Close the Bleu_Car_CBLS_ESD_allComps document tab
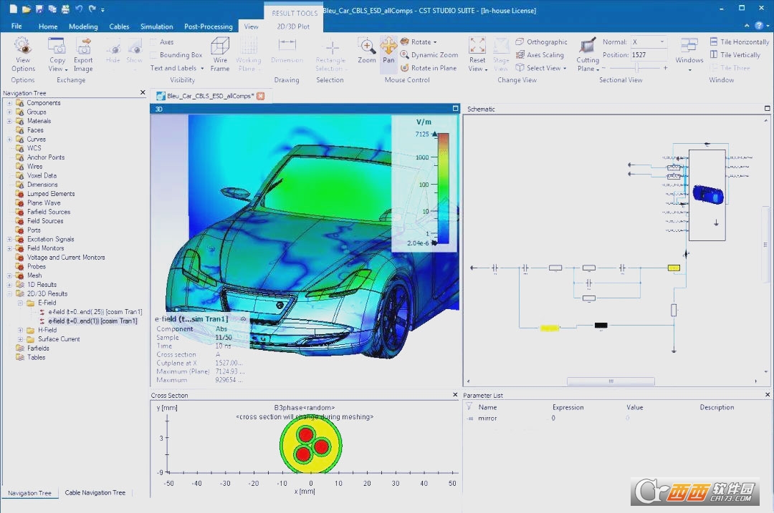This screenshot has width=774, height=513. pyautogui.click(x=261, y=96)
